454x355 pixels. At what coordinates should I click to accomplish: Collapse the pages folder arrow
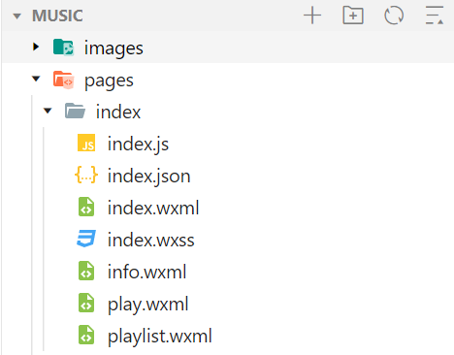coord(36,79)
